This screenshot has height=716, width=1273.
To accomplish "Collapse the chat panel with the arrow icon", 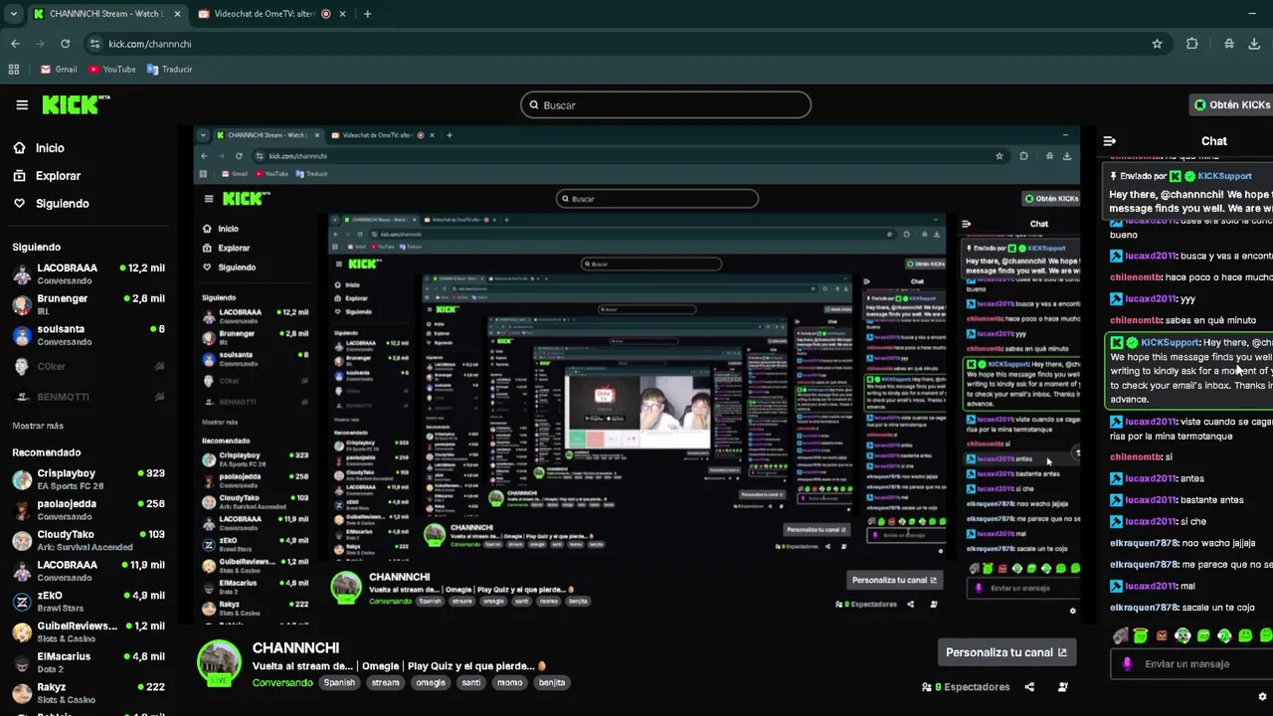I will pos(1110,141).
